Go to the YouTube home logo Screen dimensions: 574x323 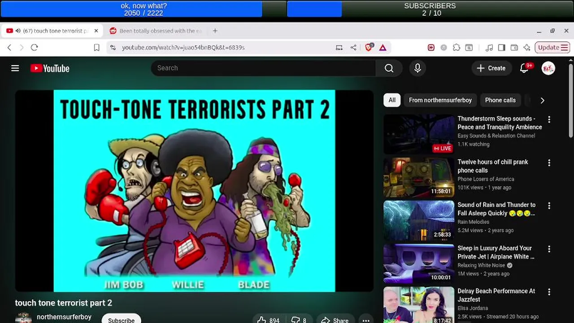coord(50,68)
